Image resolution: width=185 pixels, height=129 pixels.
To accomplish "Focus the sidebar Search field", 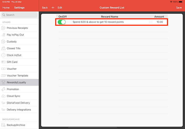I will pyautogui.click(x=19, y=15).
